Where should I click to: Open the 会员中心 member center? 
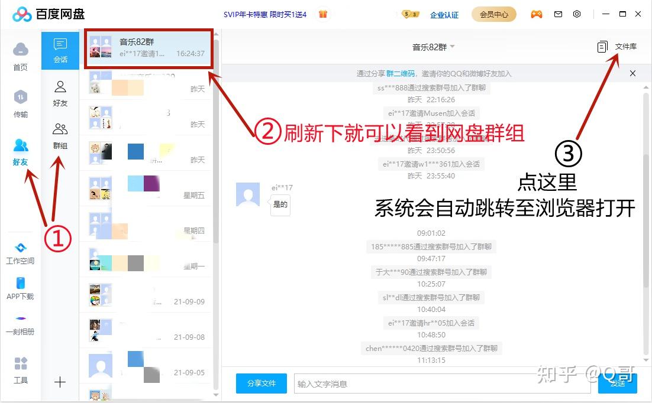pyautogui.click(x=494, y=15)
